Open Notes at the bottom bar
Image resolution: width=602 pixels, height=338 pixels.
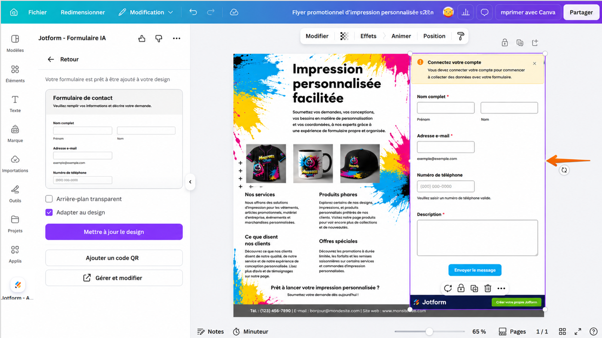click(x=210, y=331)
